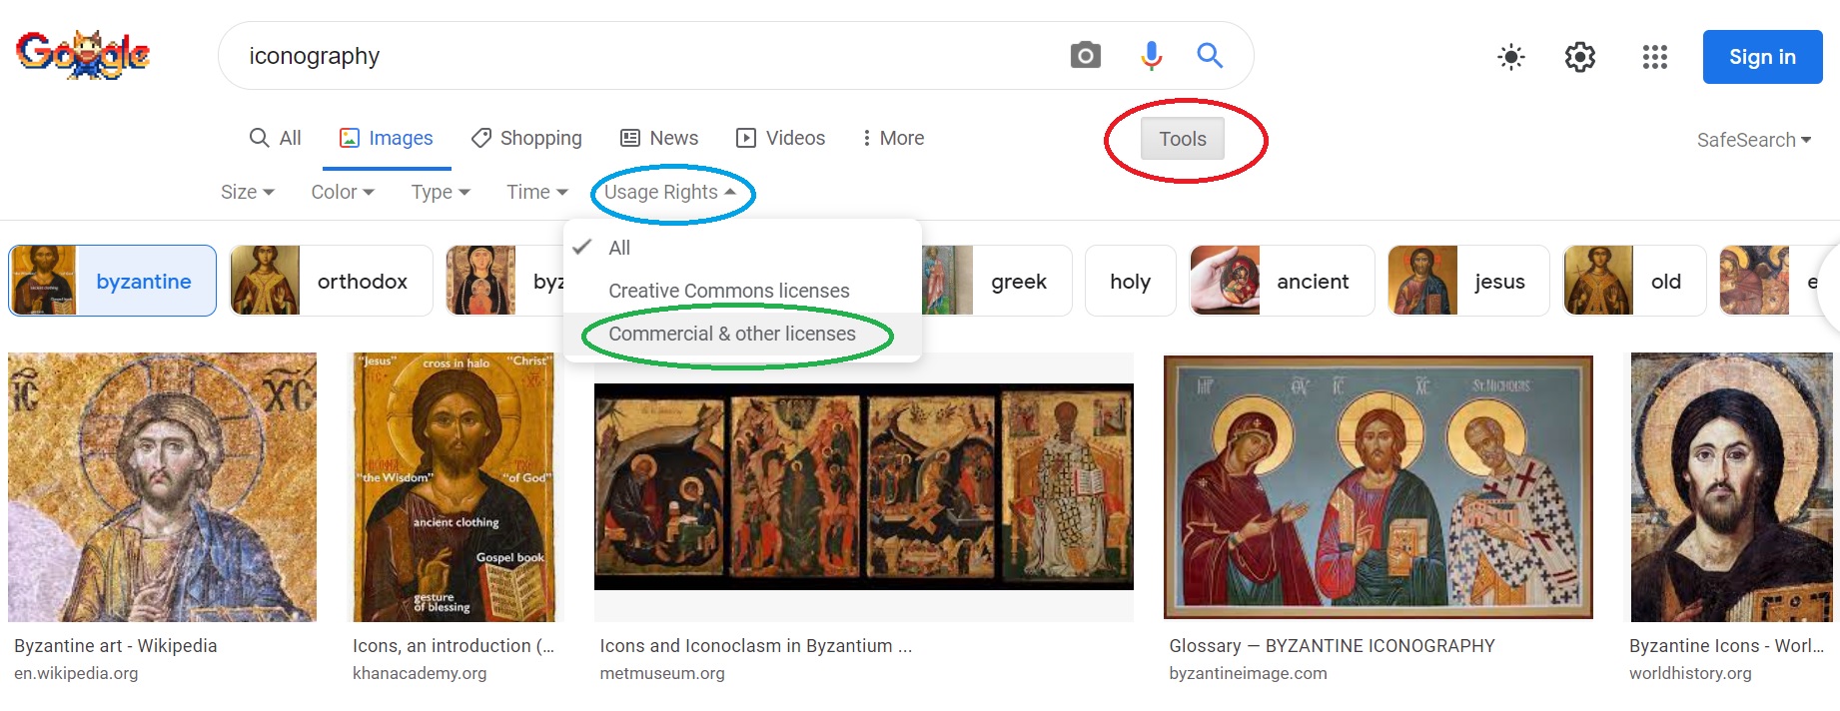The height and width of the screenshot is (711, 1840).
Task: Select the byzantine suggestion chip
Action: 113,281
